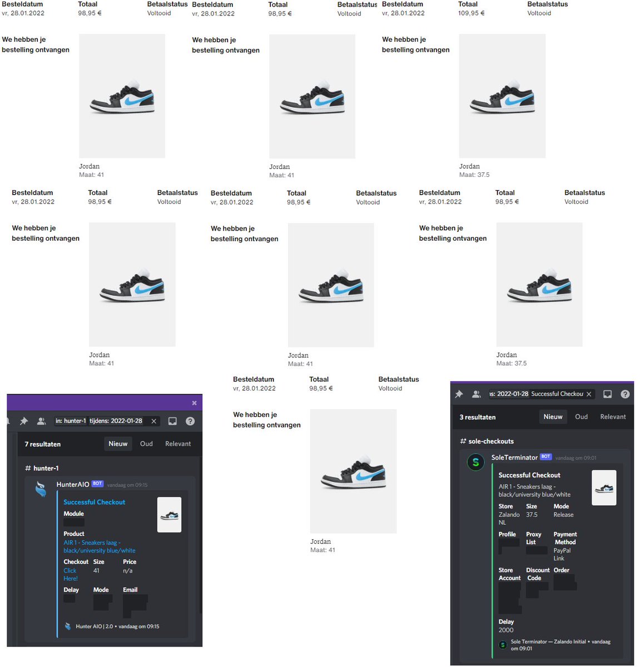Open the # hunter-1 channel header

coord(42,468)
